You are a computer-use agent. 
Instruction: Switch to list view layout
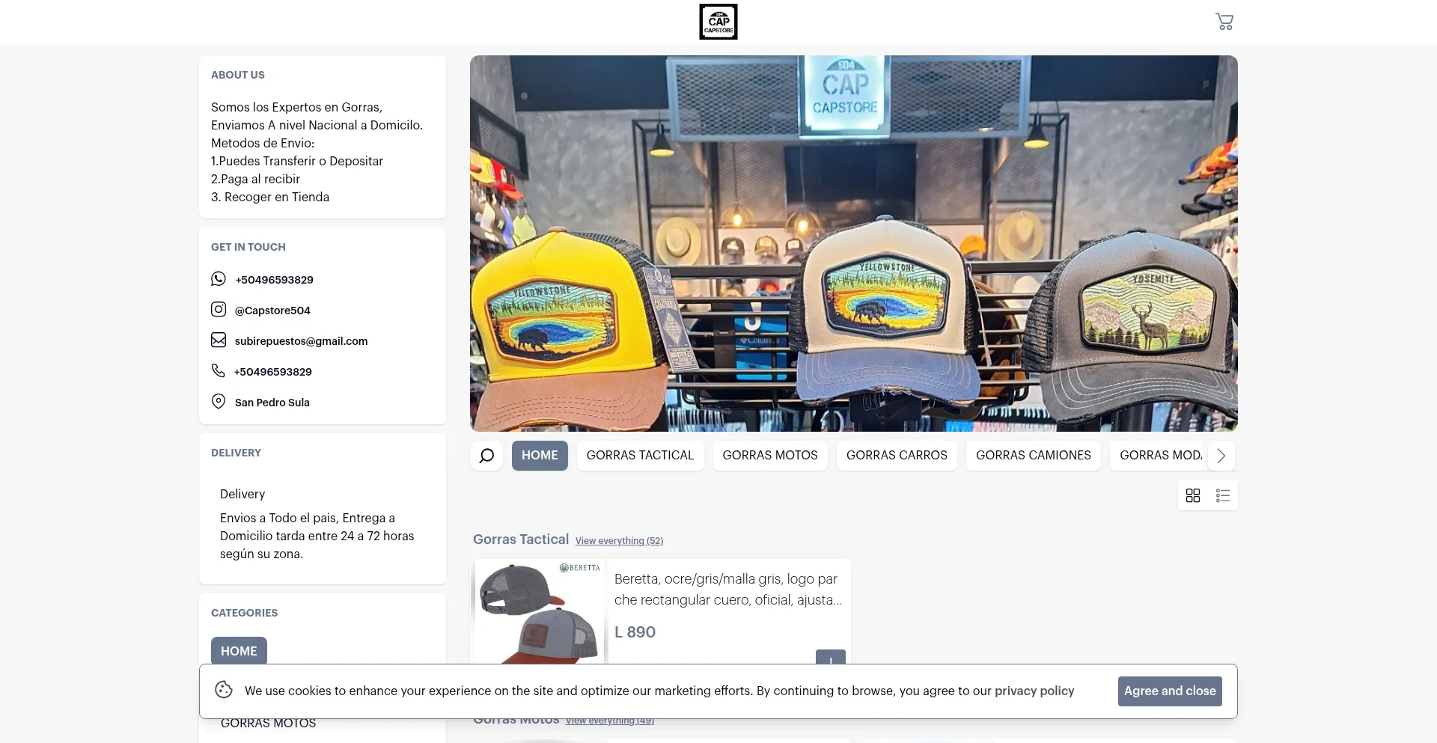click(x=1223, y=495)
